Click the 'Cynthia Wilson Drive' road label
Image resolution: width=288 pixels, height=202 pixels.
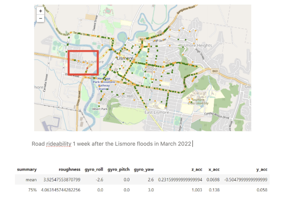[217, 116]
